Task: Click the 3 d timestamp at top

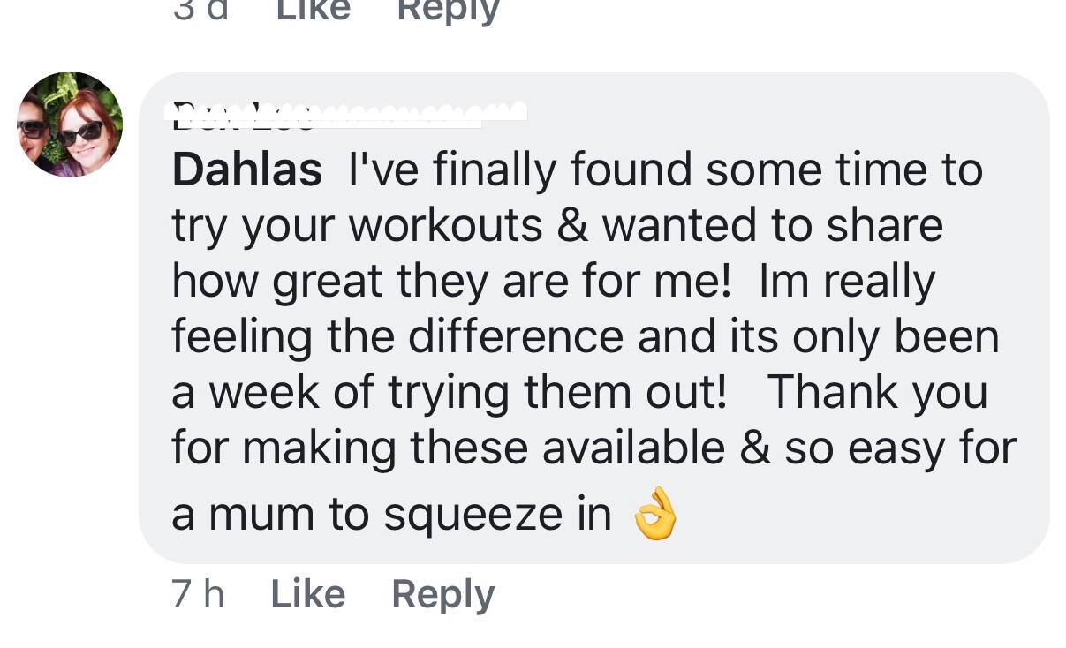Action: click(x=201, y=11)
